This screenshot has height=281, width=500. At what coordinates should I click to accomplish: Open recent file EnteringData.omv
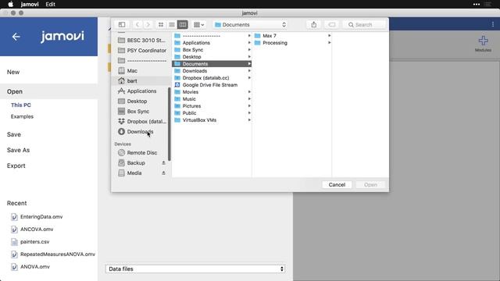37,217
